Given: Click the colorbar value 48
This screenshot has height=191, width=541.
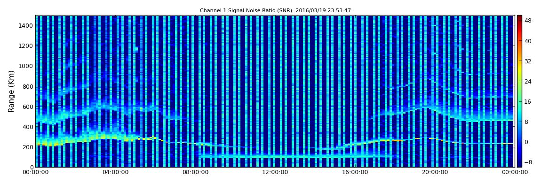Looking at the screenshot, I should pyautogui.click(x=528, y=21).
